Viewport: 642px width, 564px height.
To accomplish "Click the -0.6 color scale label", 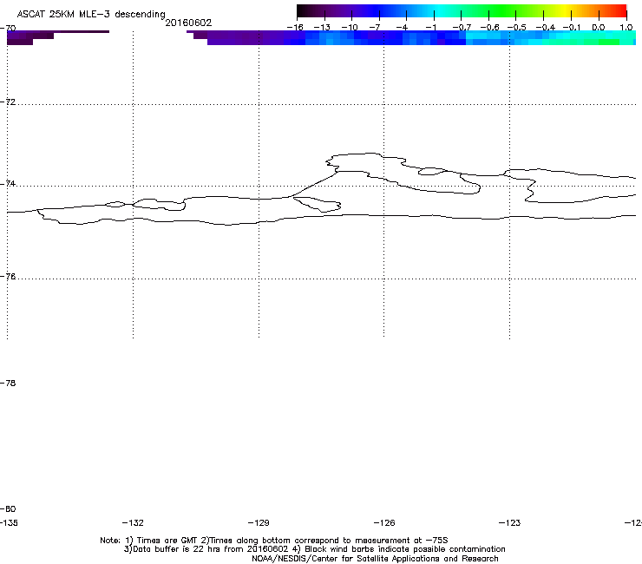I will [489, 28].
